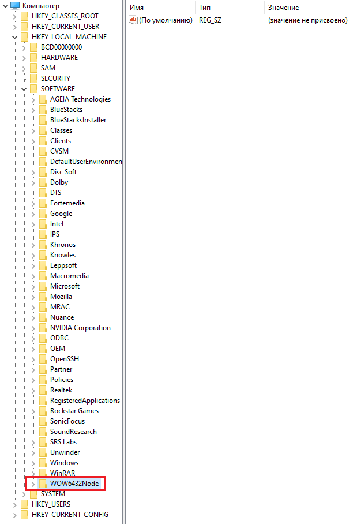Select the Policies key
357x524 pixels.
(x=62, y=380)
